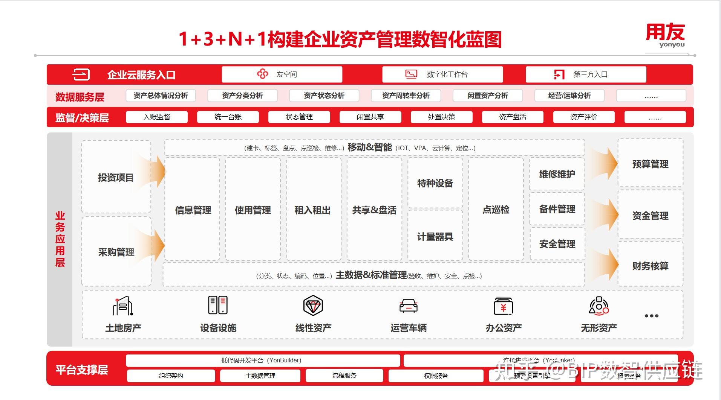Click the 办公资产 cash-register icon
This screenshot has height=400, width=721.
pos(504,306)
